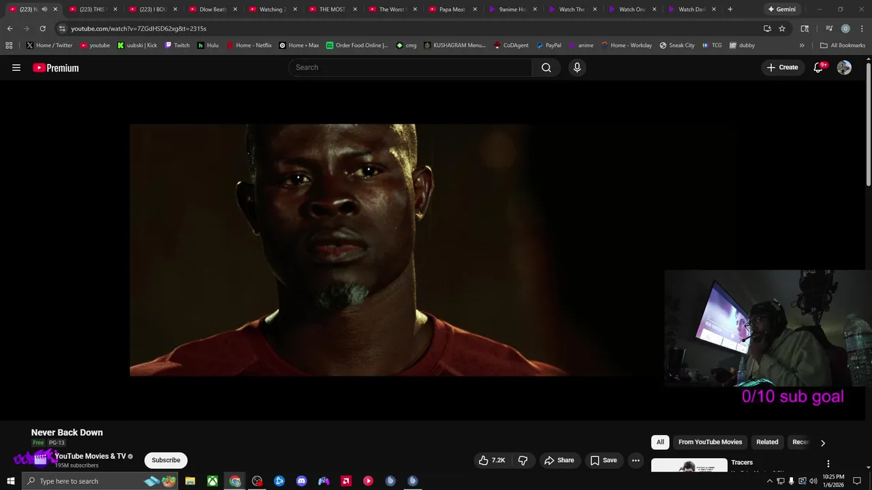The image size is (872, 490).
Task: Open Gemini button in Chrome
Action: pyautogui.click(x=781, y=10)
